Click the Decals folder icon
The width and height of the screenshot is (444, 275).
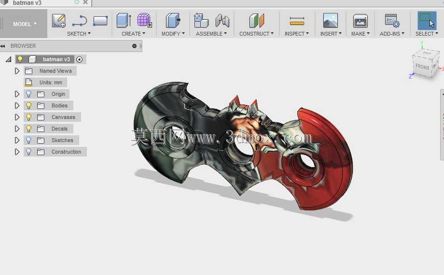click(41, 129)
